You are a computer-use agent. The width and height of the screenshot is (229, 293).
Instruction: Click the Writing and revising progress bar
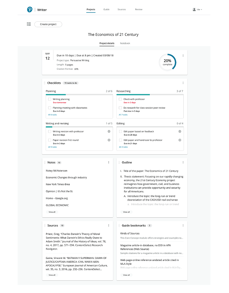79,127
